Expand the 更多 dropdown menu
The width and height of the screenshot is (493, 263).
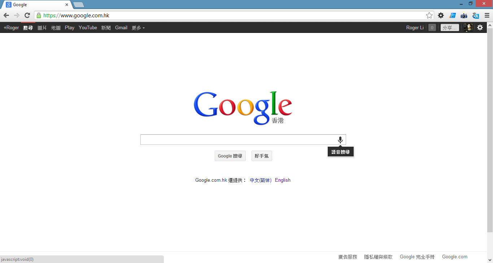(138, 27)
